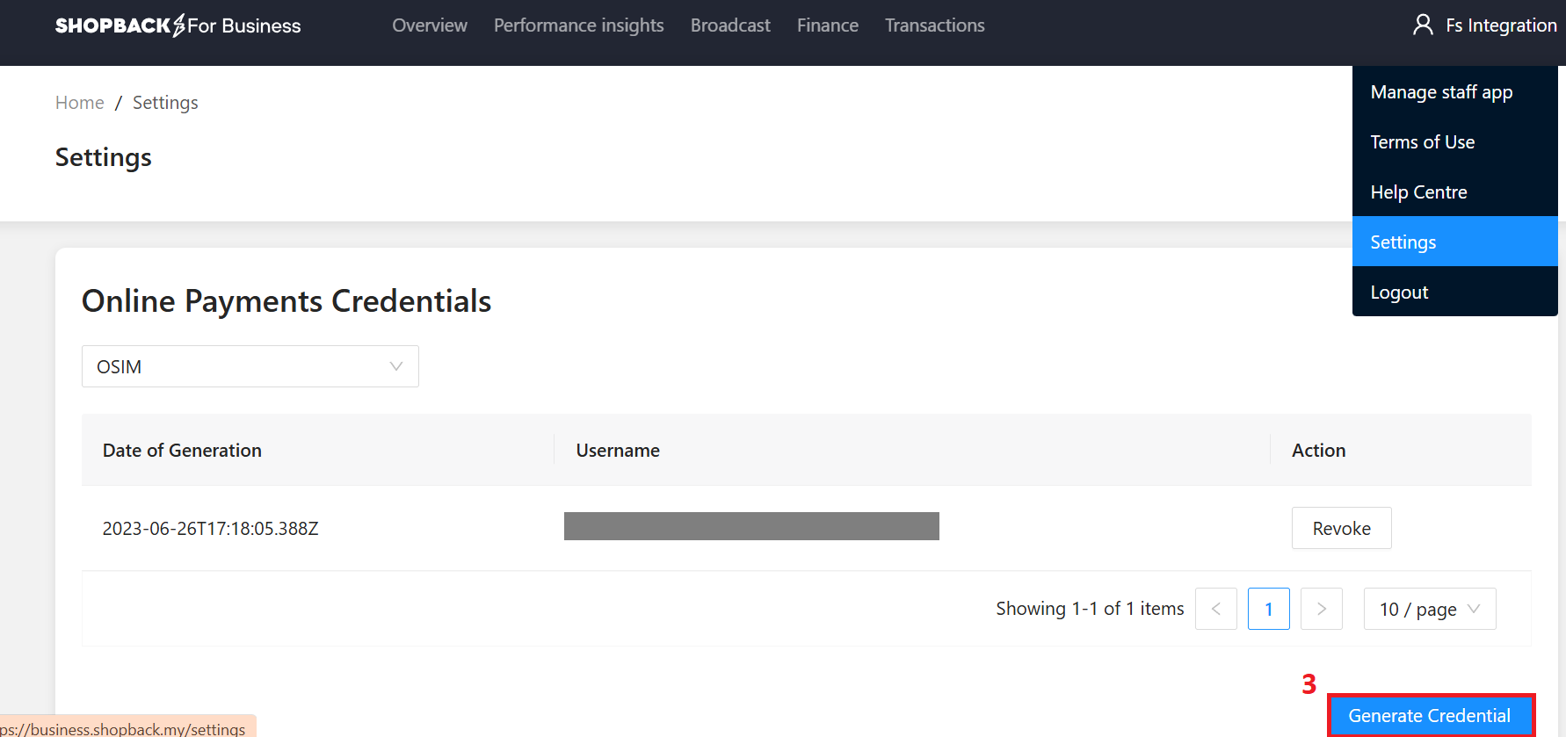Choose Logout from the menu
The image size is (1566, 737).
[1455, 292]
